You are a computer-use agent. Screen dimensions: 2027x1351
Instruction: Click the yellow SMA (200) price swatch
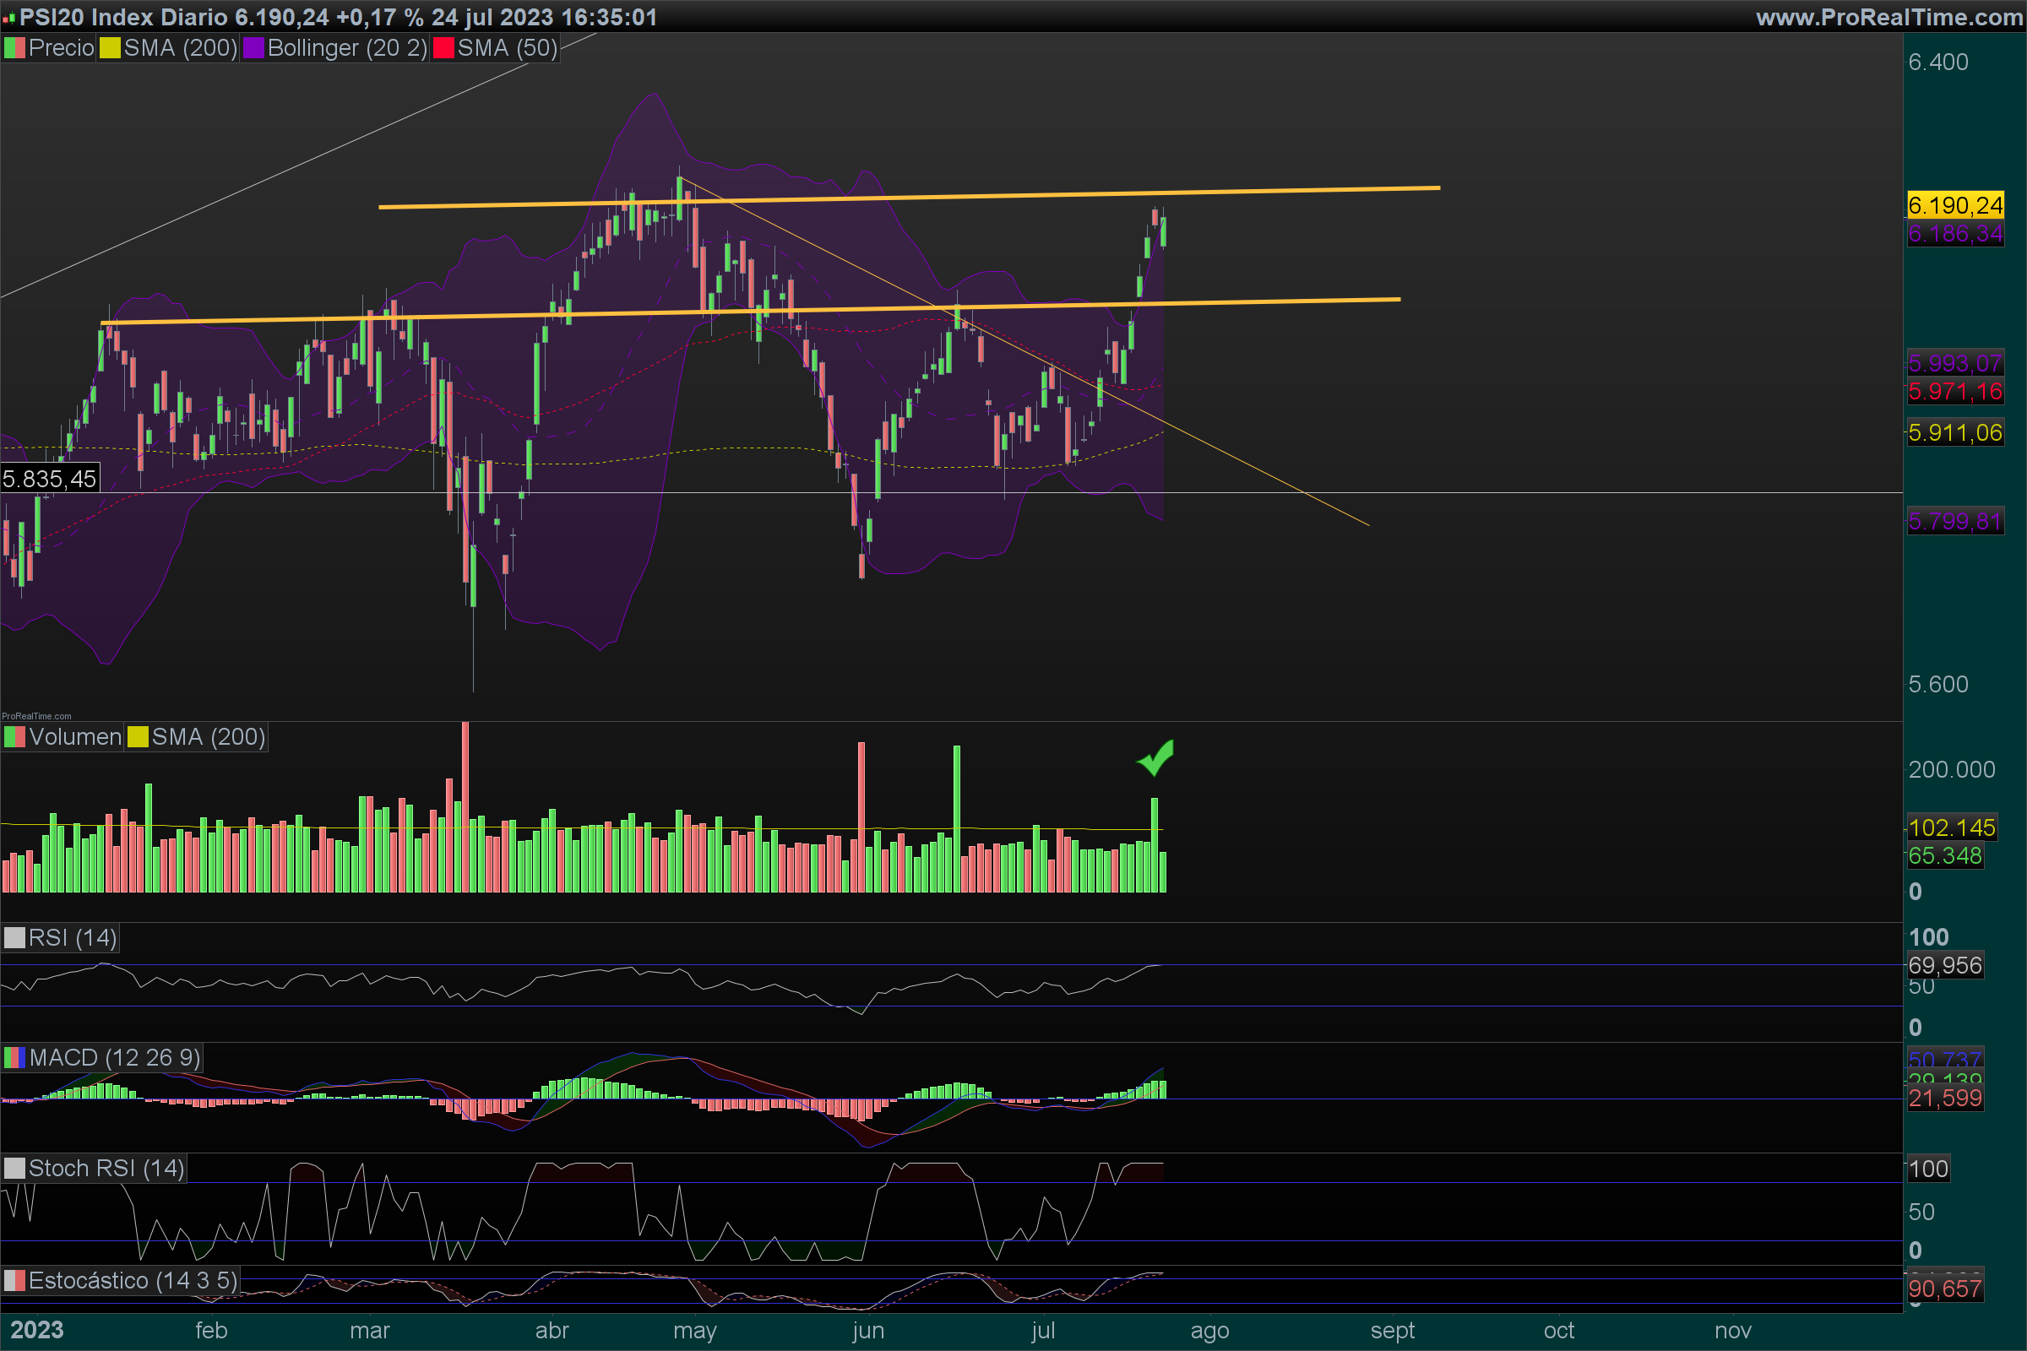tap(110, 48)
